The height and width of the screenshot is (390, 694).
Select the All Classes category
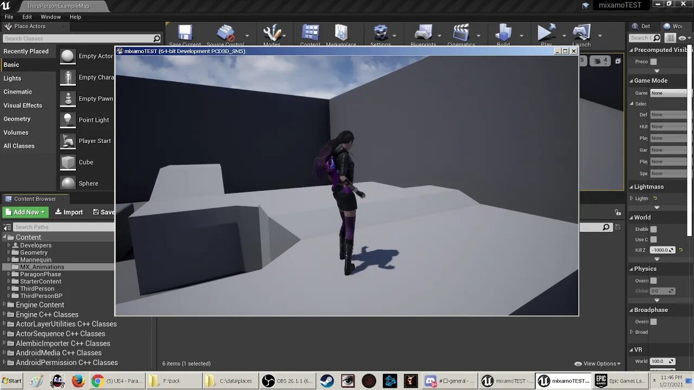[19, 146]
